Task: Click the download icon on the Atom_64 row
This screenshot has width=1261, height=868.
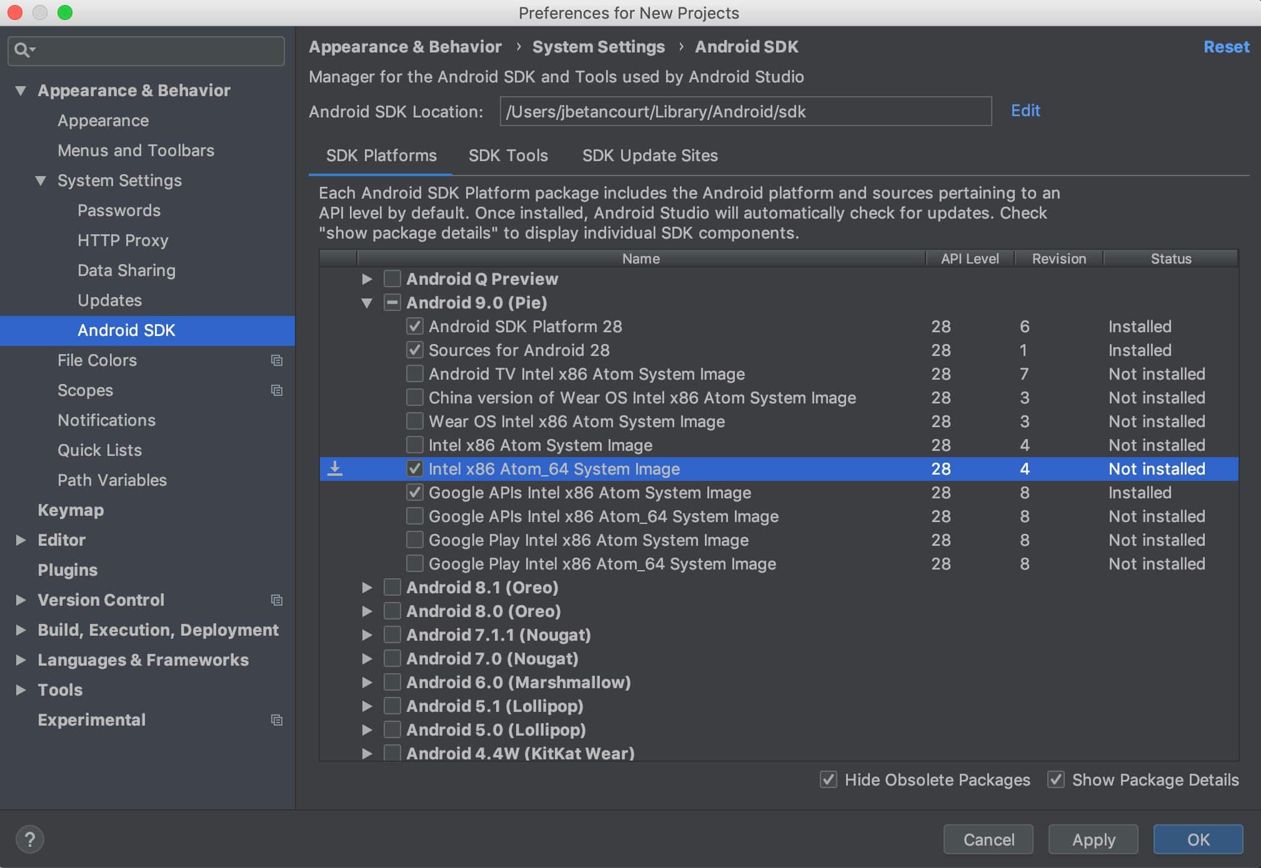Action: [335, 469]
